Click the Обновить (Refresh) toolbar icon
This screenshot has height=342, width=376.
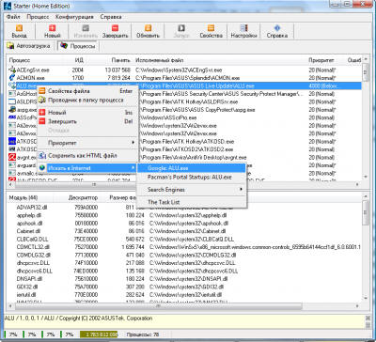pos(148,31)
